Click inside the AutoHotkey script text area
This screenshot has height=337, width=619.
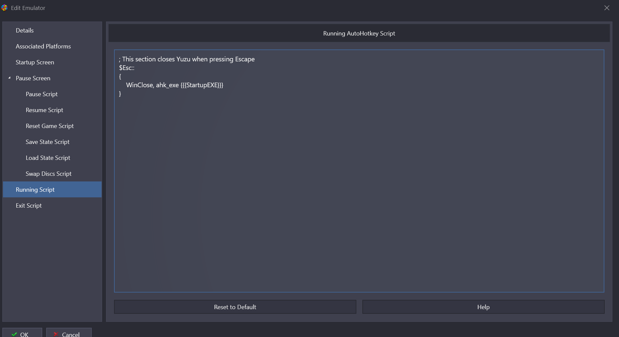coord(359,171)
